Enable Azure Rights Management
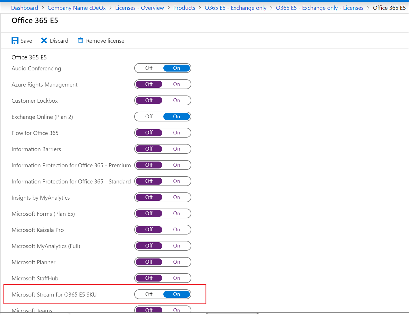 176,84
